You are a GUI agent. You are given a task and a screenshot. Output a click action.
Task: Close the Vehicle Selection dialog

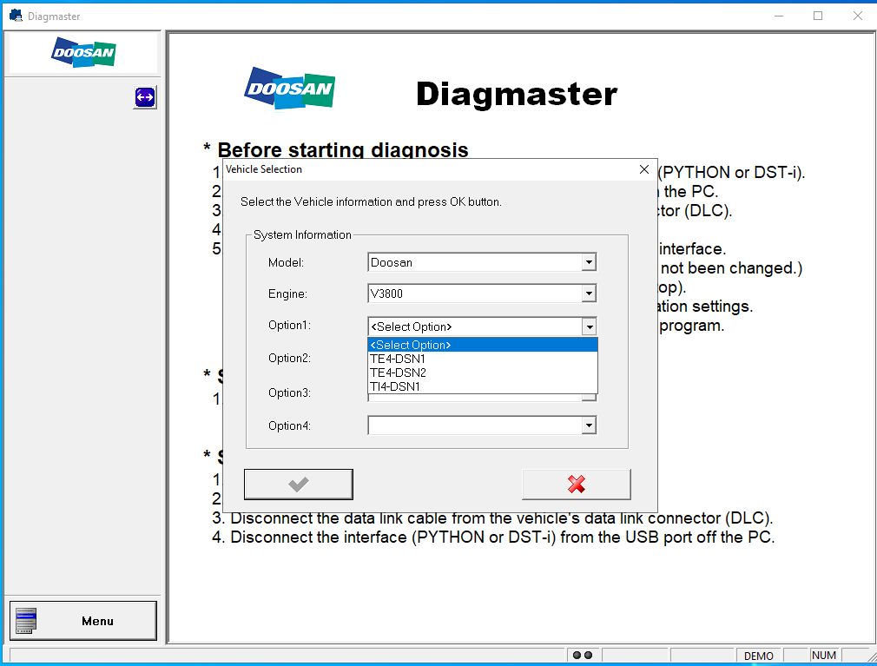tap(643, 169)
